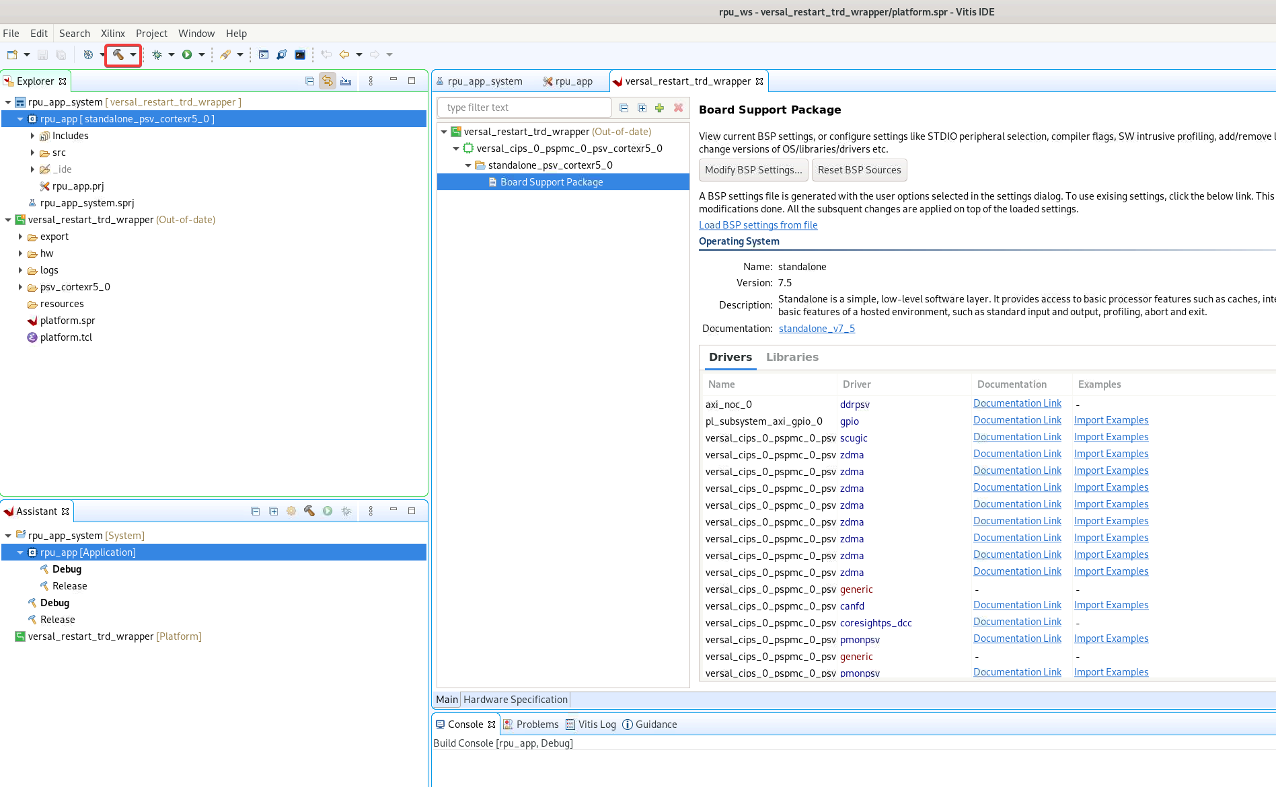Open the Project menu
Image resolution: width=1276 pixels, height=787 pixels.
pyautogui.click(x=151, y=33)
